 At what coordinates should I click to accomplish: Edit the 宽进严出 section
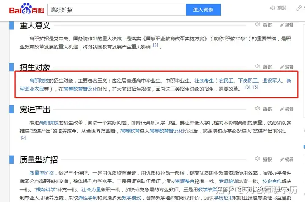click(286, 109)
